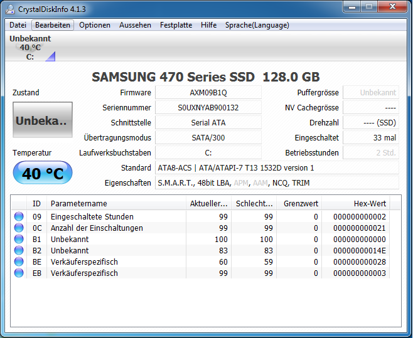Click the serial number S0UXNYAB900132
413x338 pixels.
[208, 108]
